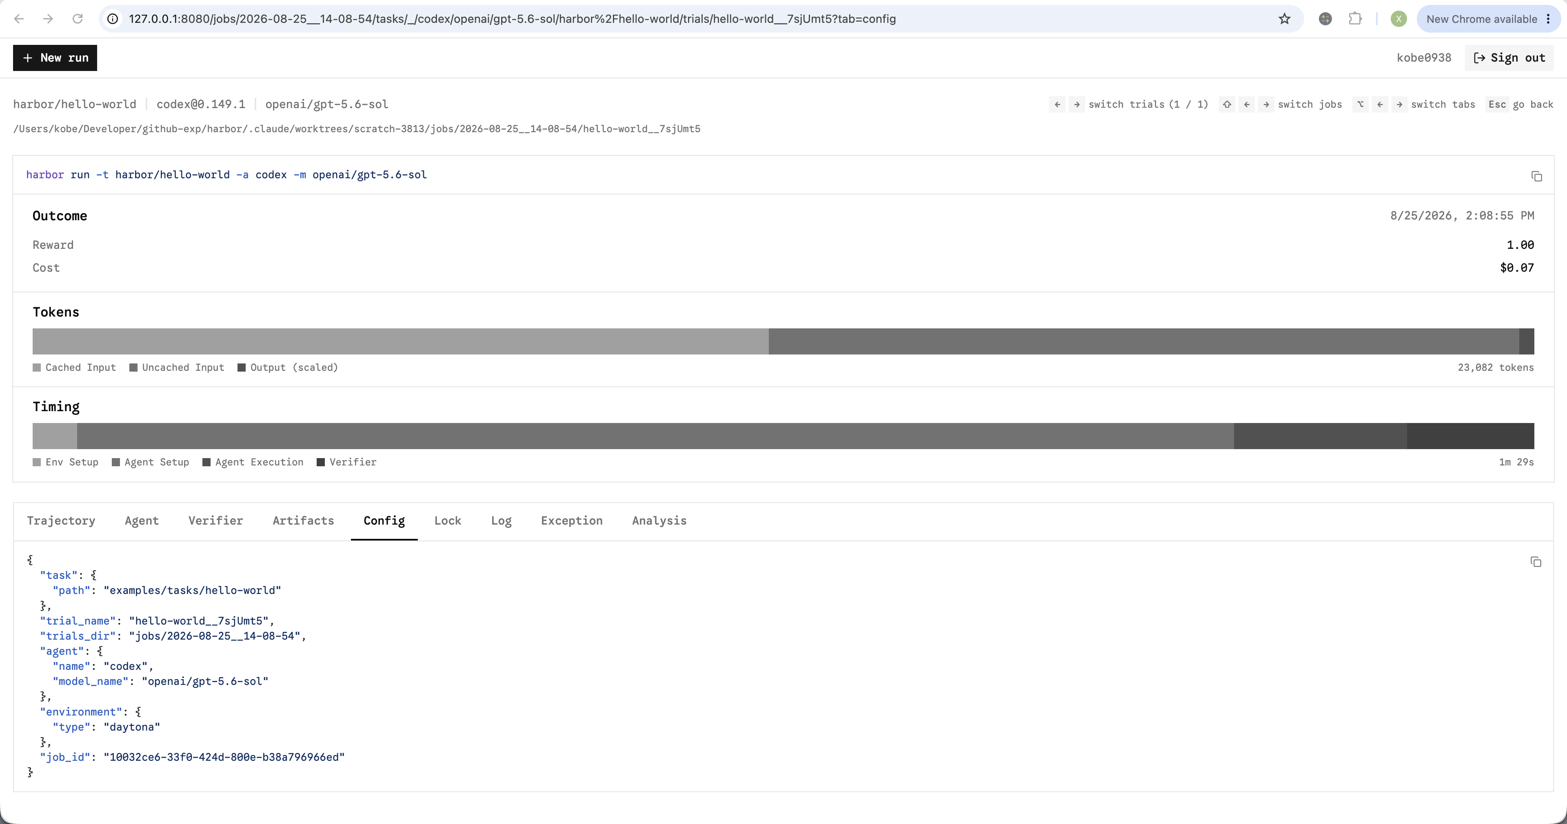Click "daytona" environment type value
Image resolution: width=1567 pixels, height=824 pixels.
(131, 727)
